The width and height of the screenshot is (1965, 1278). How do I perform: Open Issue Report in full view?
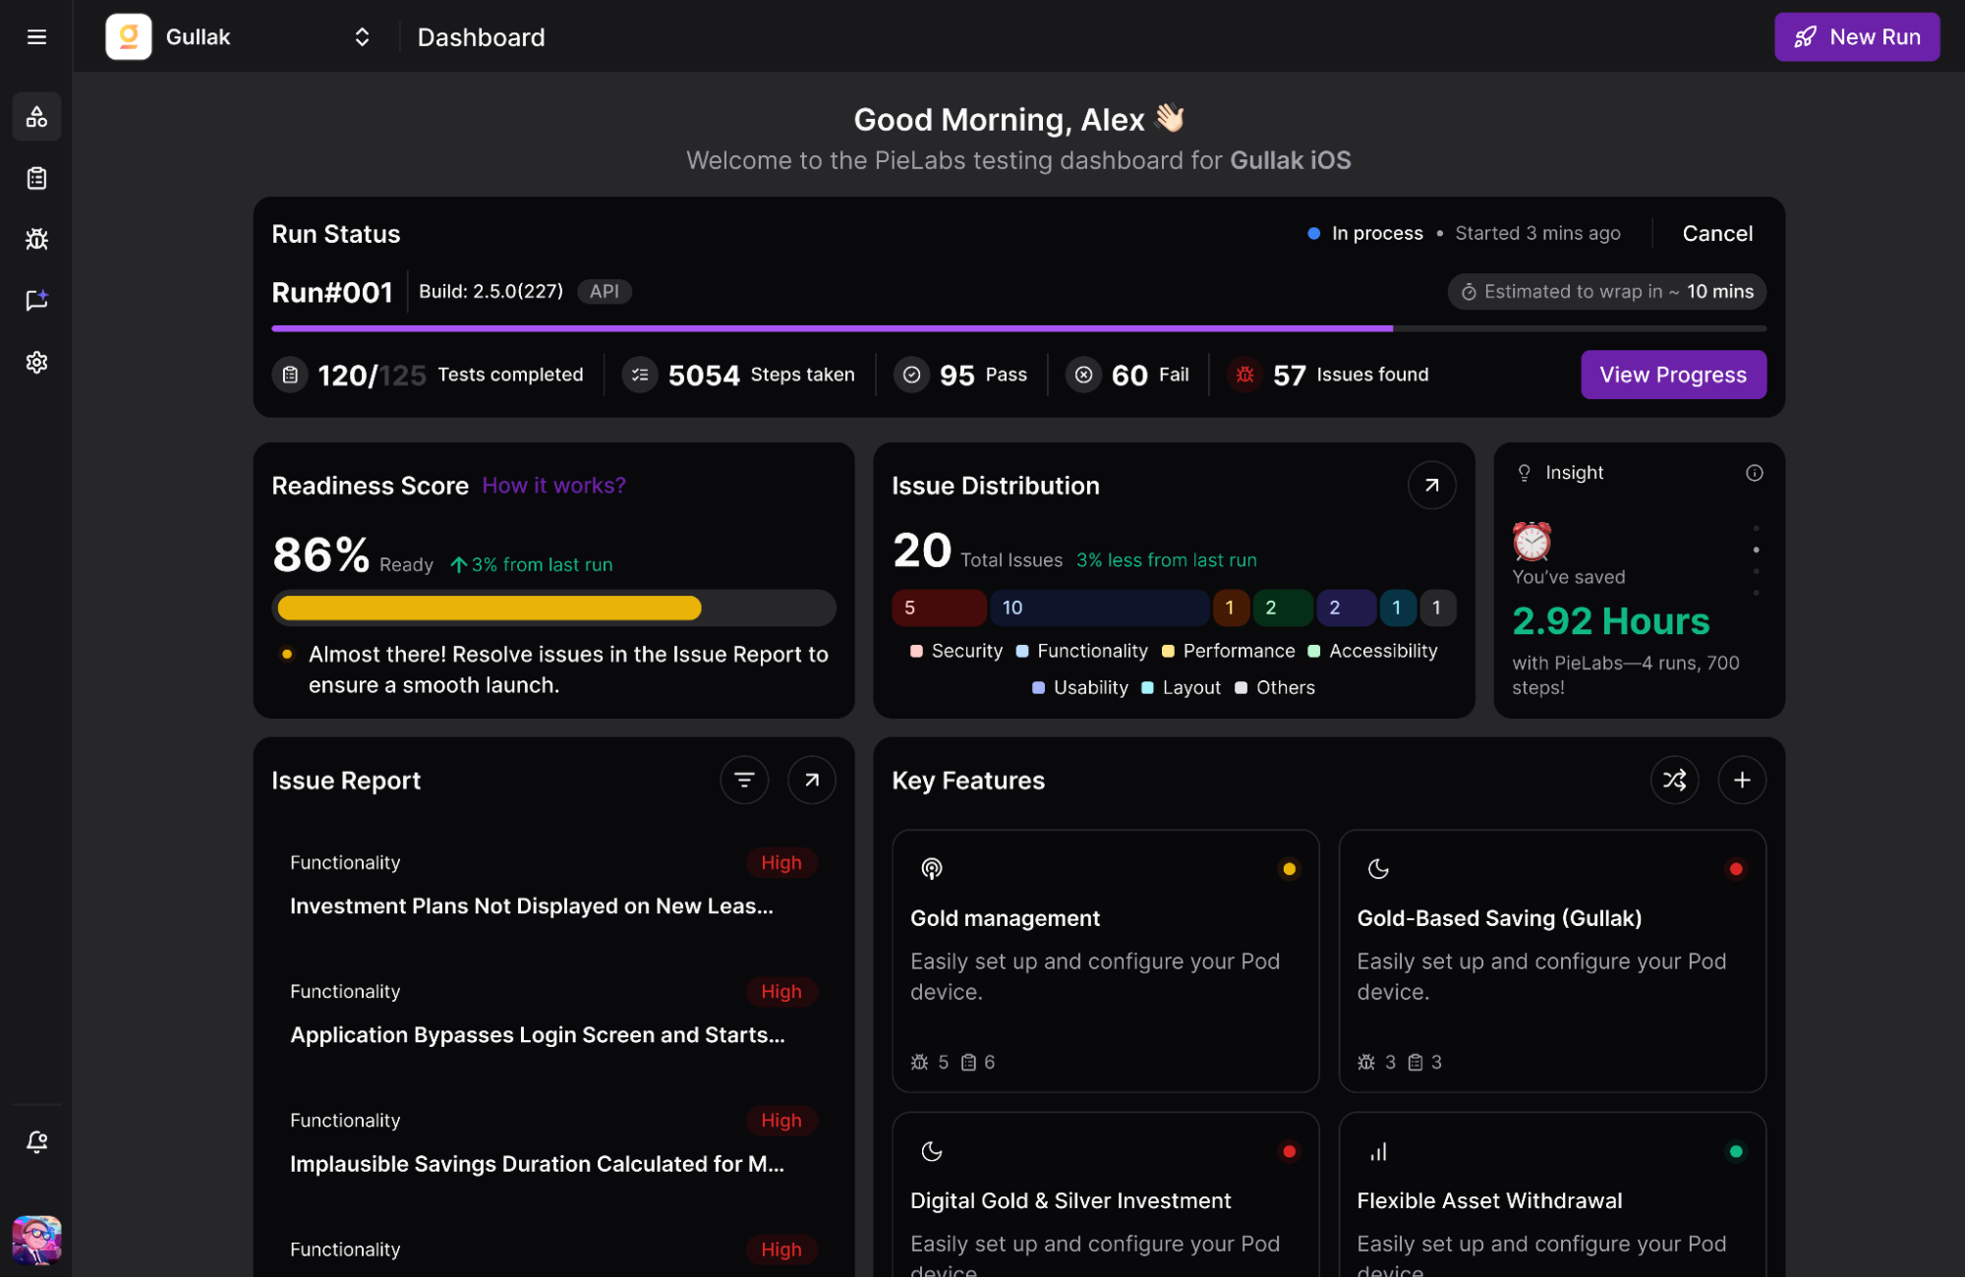click(812, 780)
